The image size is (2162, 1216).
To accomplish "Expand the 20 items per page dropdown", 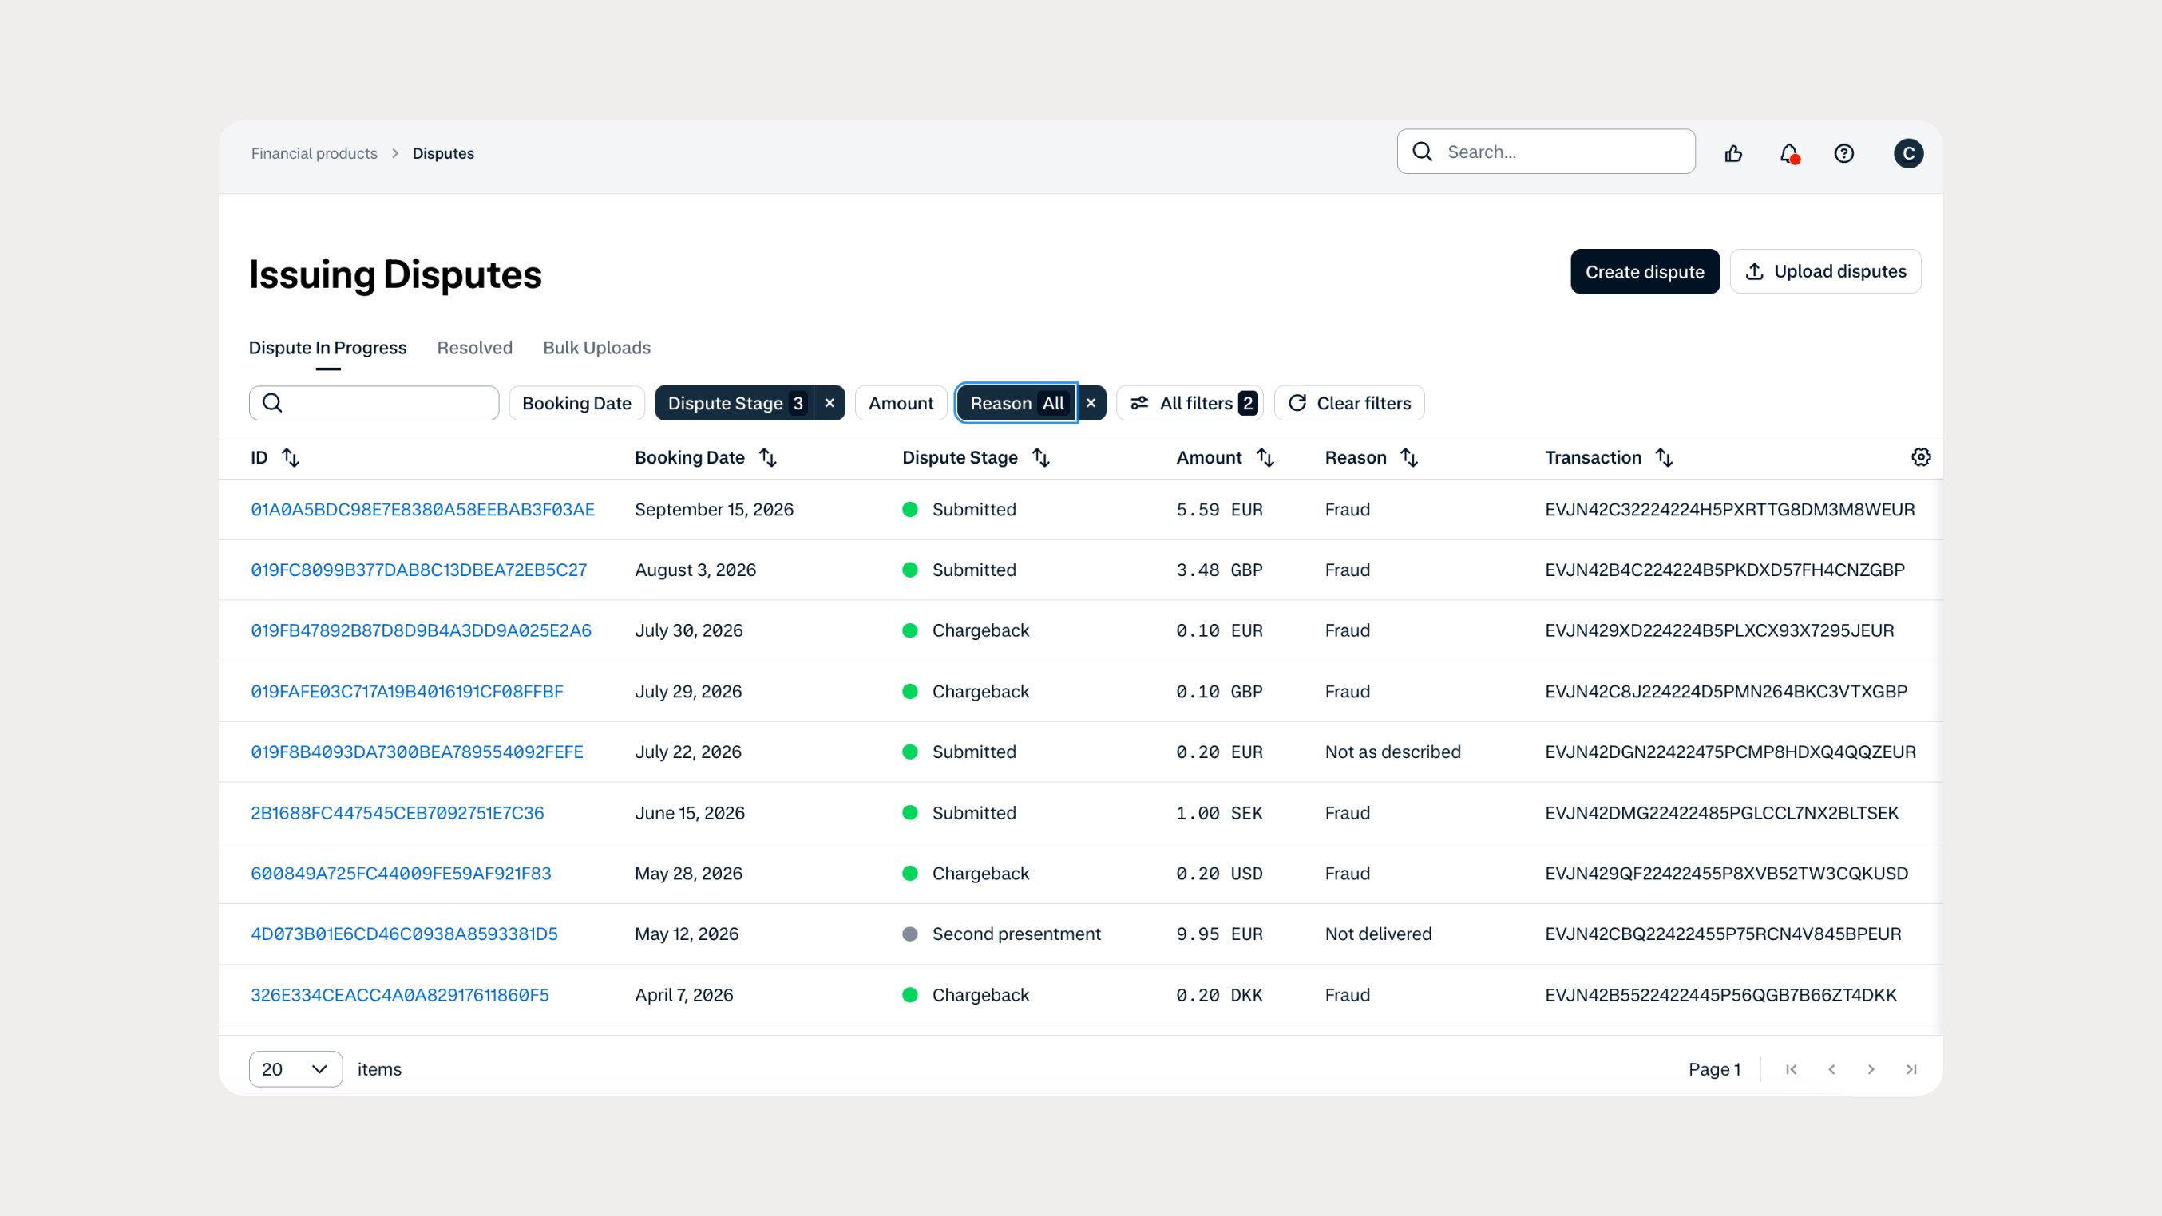I will pos(295,1069).
